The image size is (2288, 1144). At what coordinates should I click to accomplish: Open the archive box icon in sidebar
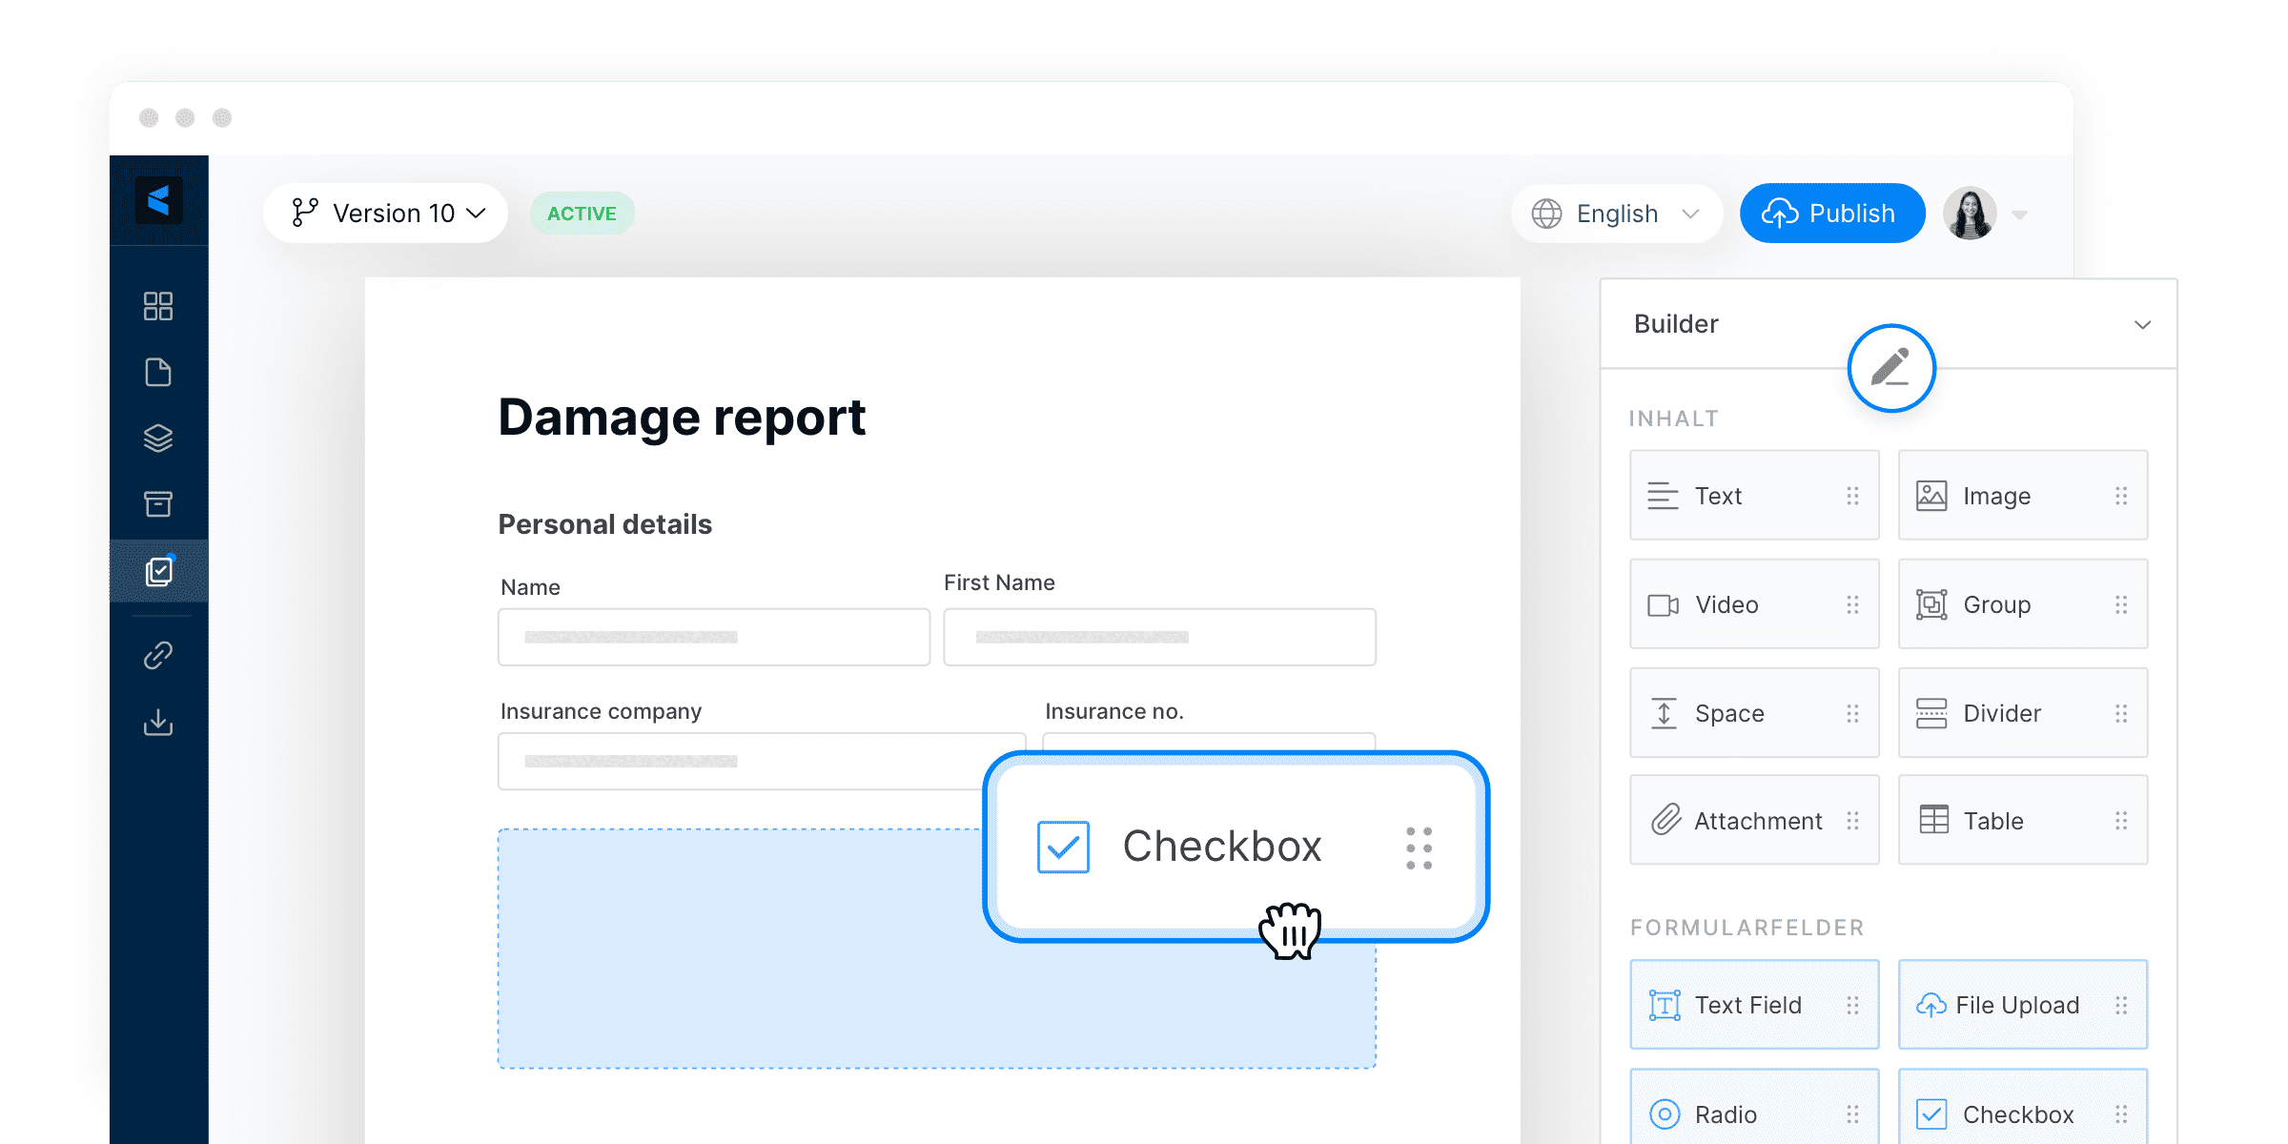tap(158, 502)
